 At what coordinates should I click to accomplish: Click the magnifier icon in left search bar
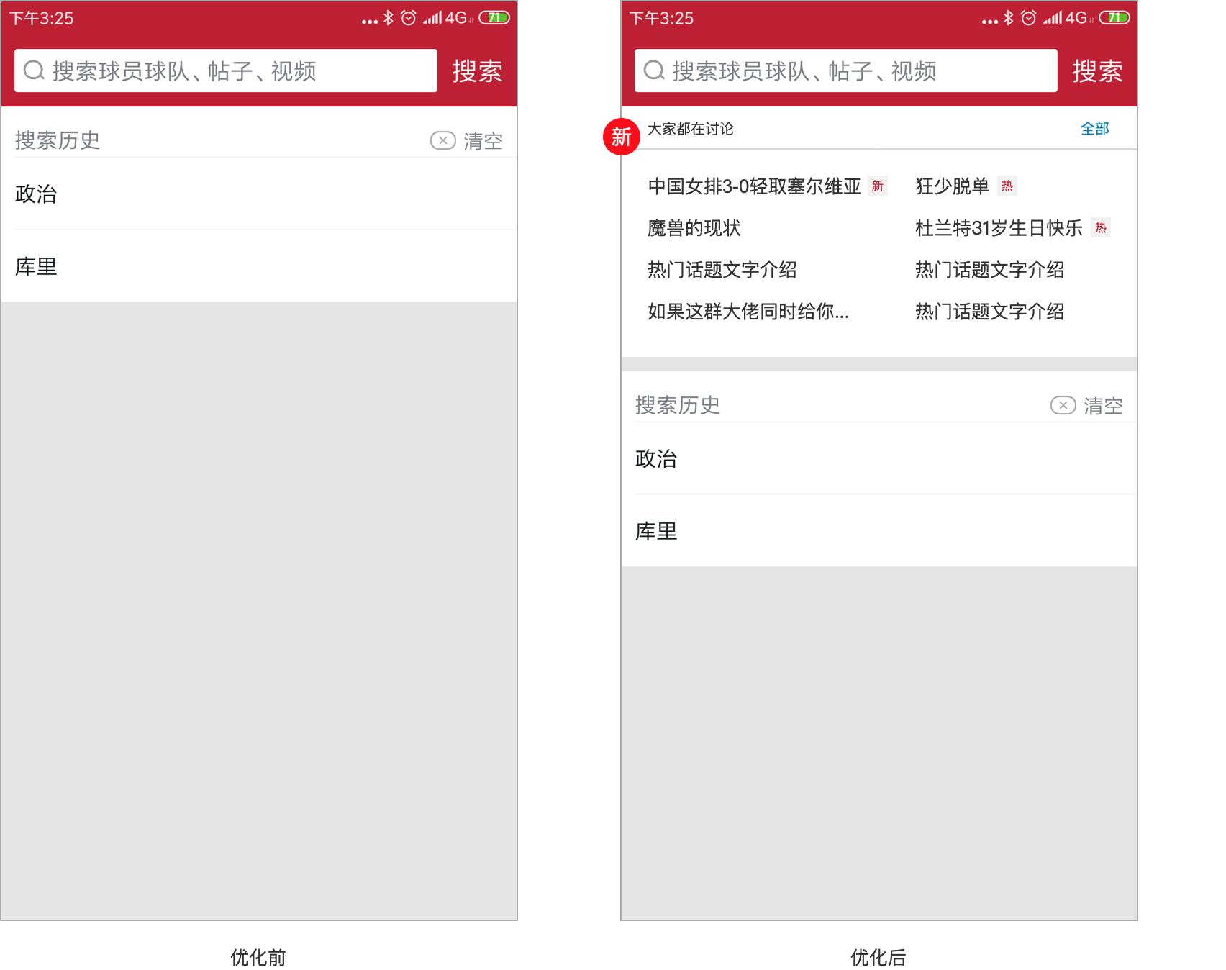click(x=34, y=71)
